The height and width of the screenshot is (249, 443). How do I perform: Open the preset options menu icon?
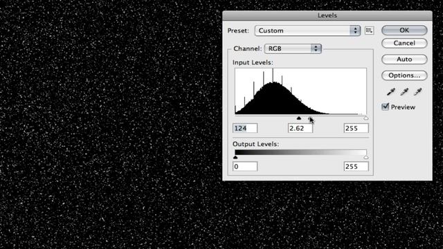(369, 30)
